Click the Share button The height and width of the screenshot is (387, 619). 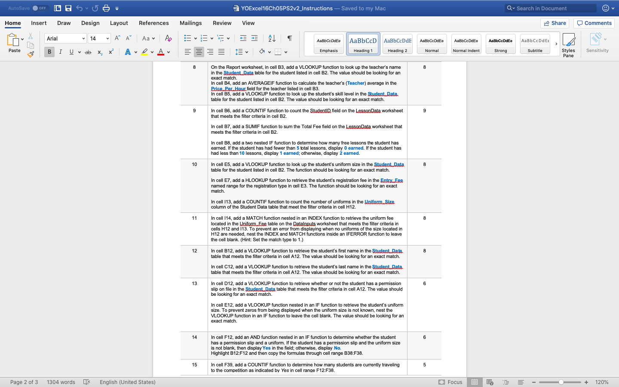point(555,23)
